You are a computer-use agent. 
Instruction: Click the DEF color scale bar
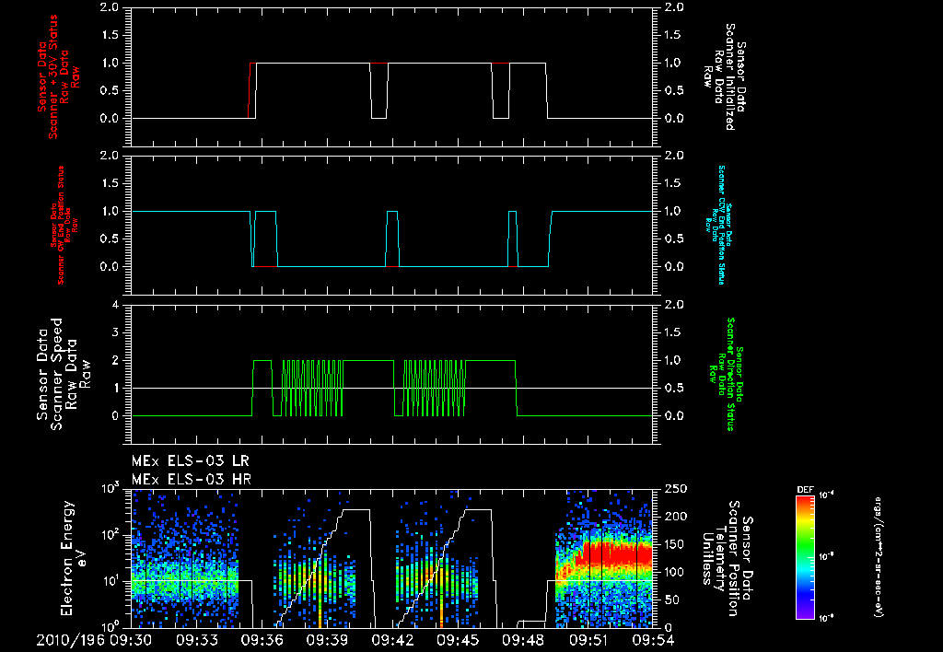point(805,557)
